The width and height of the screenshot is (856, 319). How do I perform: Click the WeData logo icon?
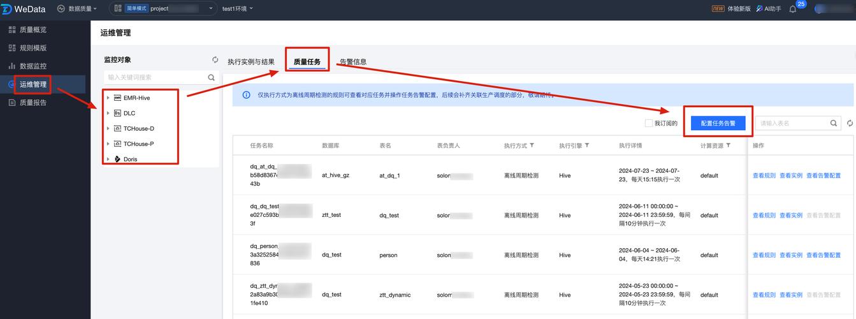(6, 8)
